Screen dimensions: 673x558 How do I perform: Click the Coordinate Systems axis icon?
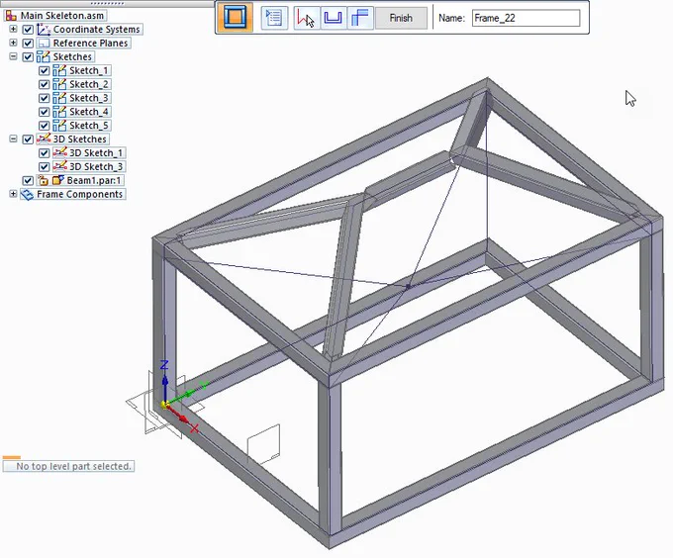pos(44,29)
